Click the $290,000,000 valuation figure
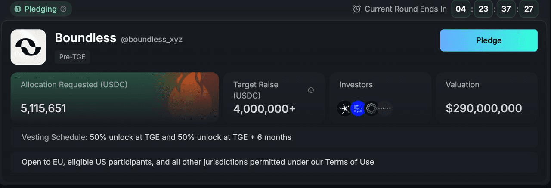551x188 pixels. coord(484,108)
